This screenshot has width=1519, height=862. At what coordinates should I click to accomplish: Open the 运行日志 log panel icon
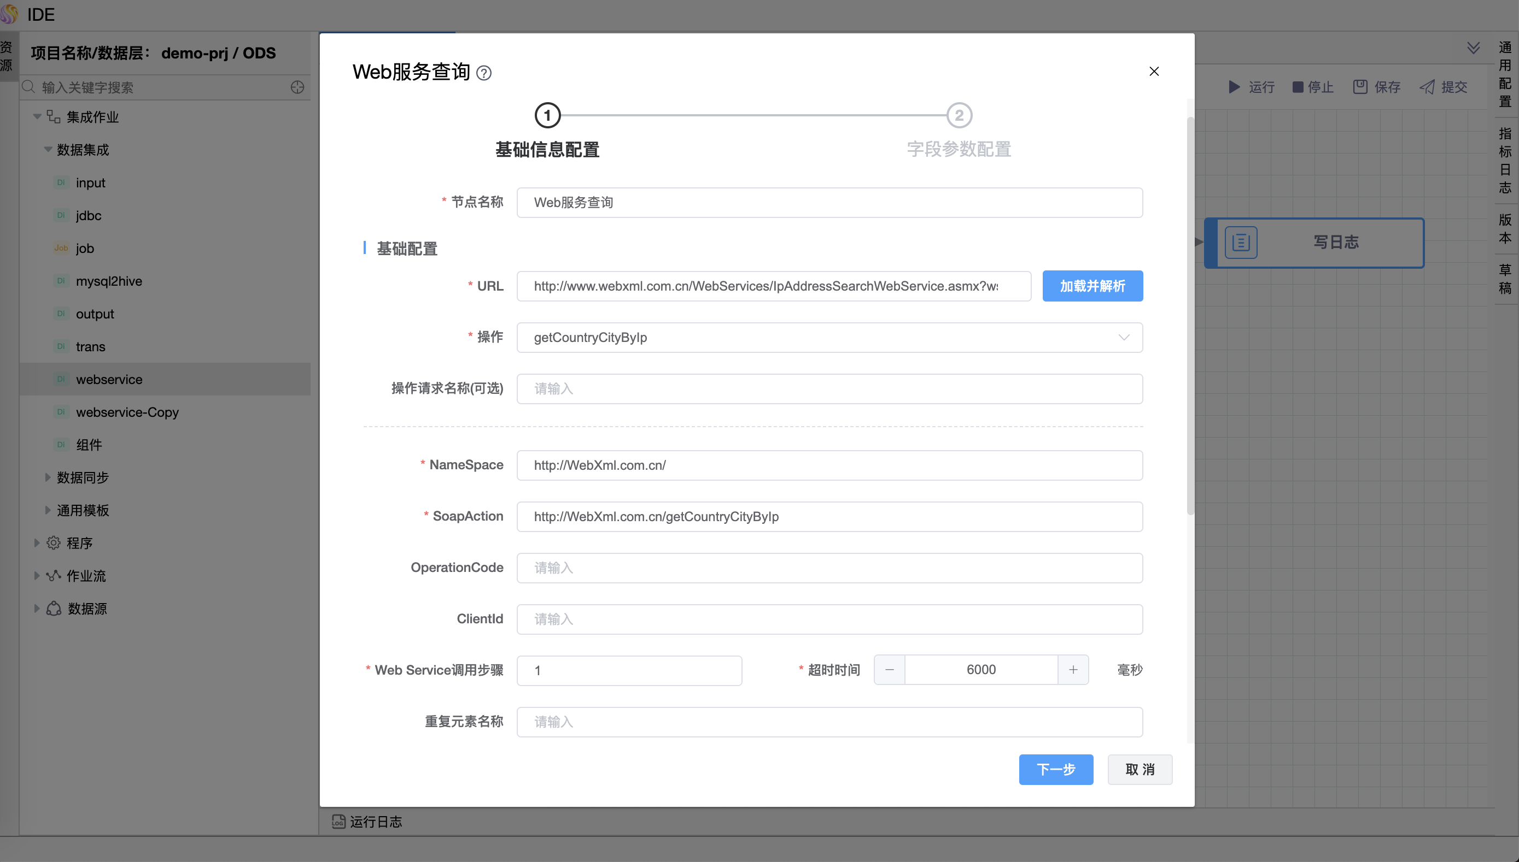338,821
